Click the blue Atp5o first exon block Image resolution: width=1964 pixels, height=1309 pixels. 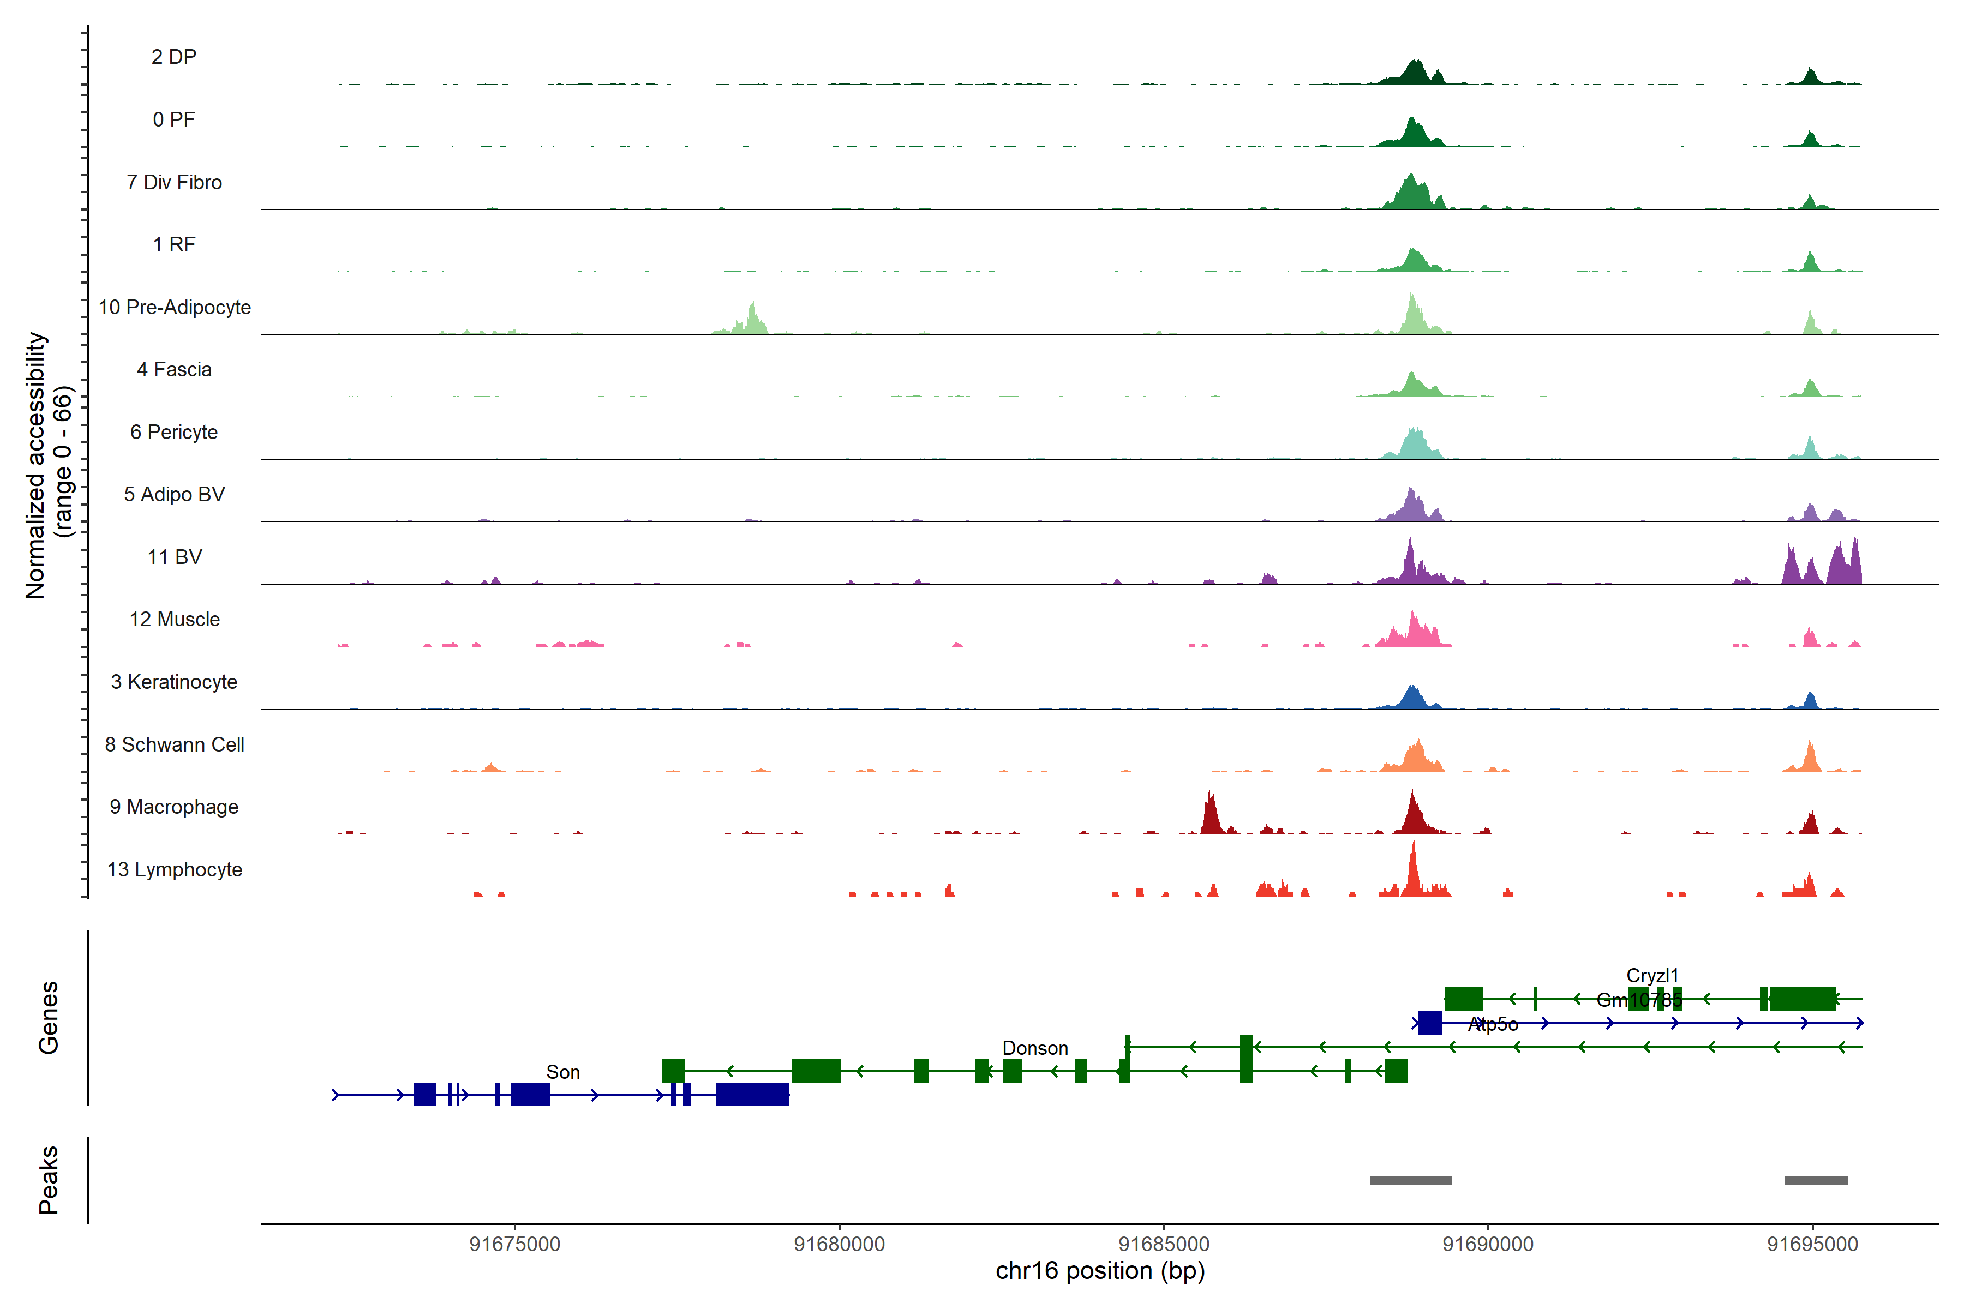1429,1023
